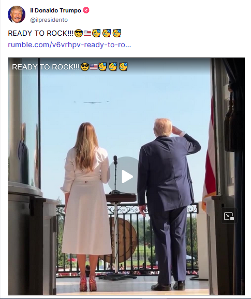Click flag emoji in video overlay title
Viewport: 251px width, 299px height.
coord(94,67)
